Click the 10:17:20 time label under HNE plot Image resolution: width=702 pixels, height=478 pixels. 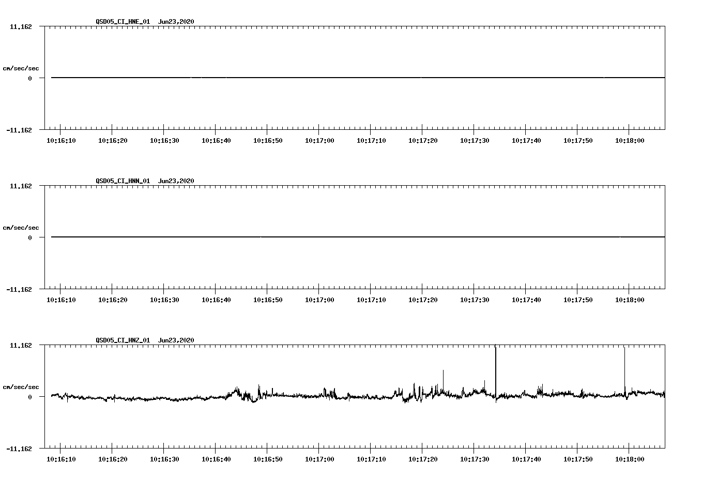(x=423, y=141)
